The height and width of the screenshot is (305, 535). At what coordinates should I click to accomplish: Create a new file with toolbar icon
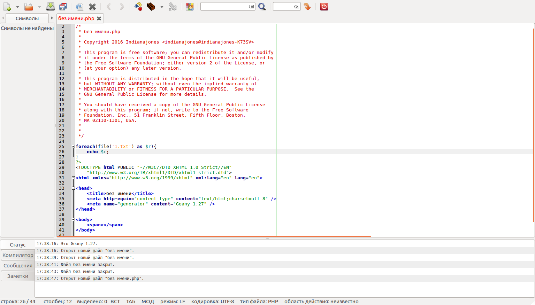coord(7,7)
